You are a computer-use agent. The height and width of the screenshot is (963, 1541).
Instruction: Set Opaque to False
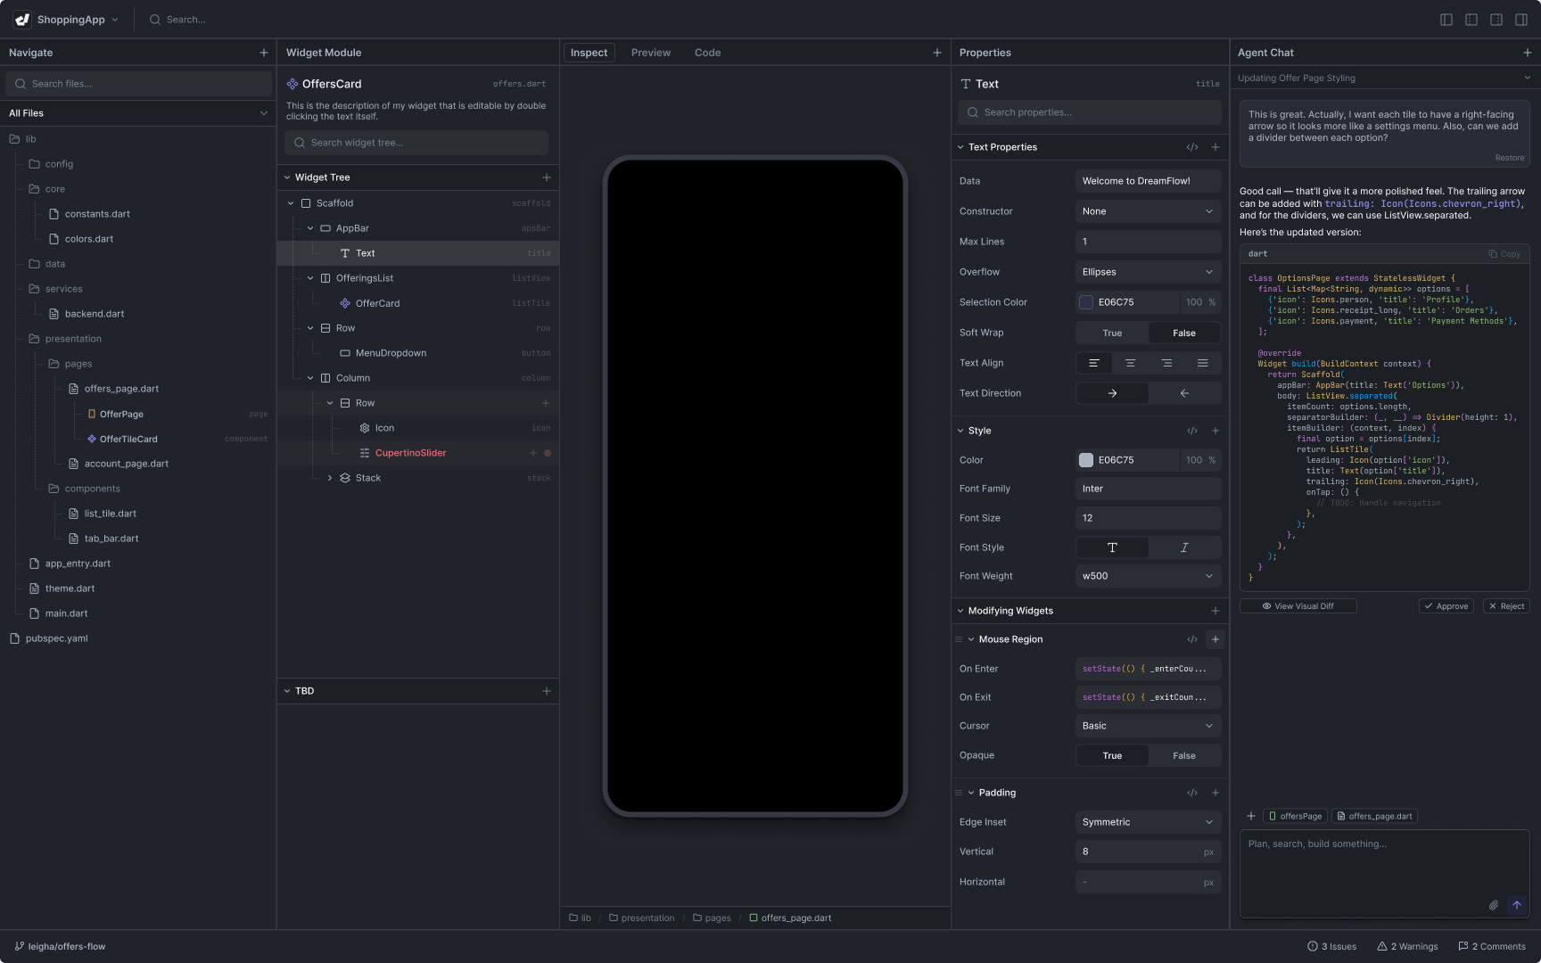click(1184, 755)
